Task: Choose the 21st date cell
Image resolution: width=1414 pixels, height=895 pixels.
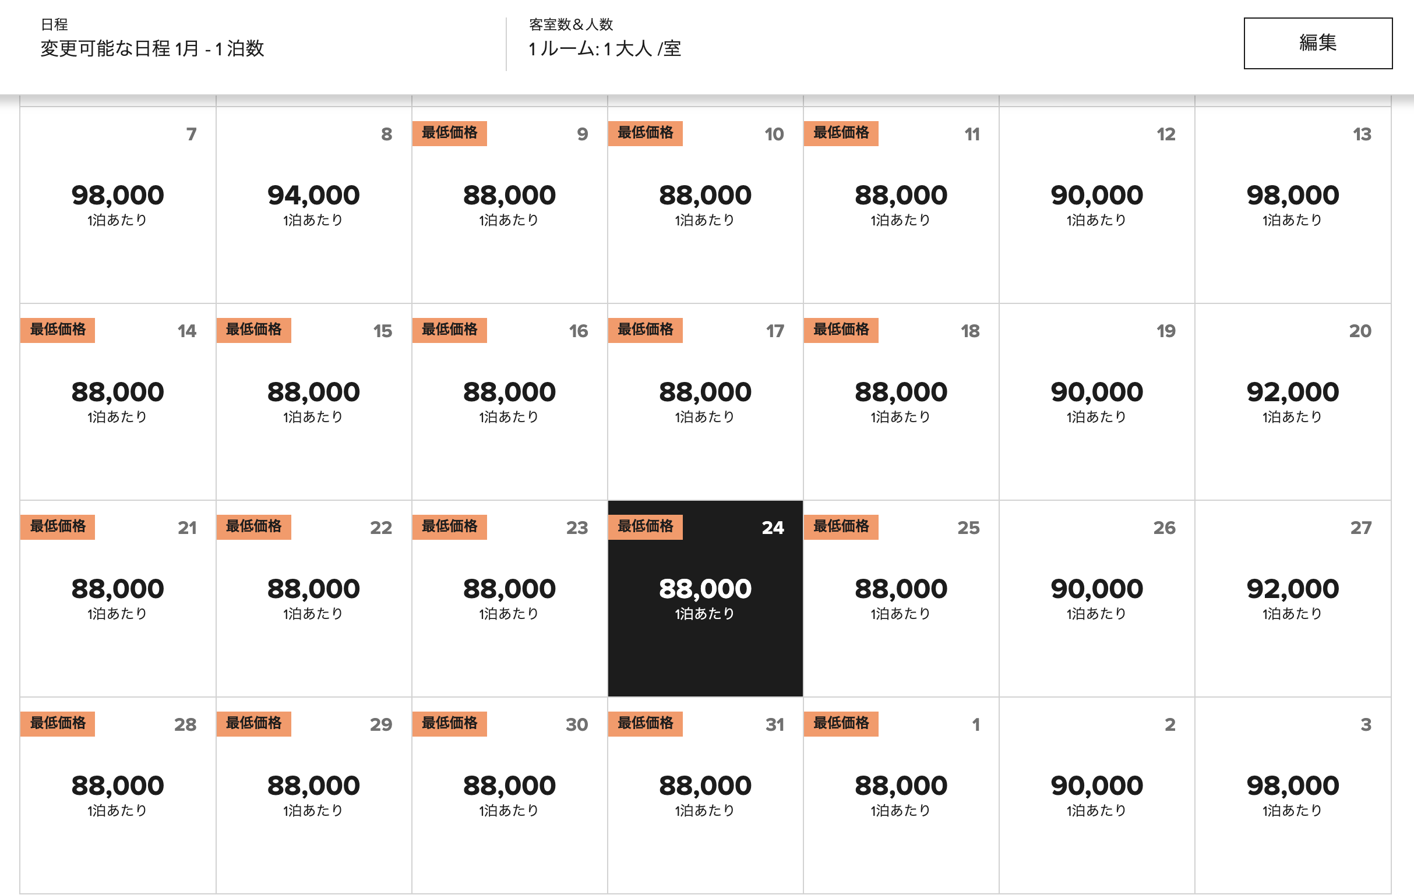Action: 118,599
